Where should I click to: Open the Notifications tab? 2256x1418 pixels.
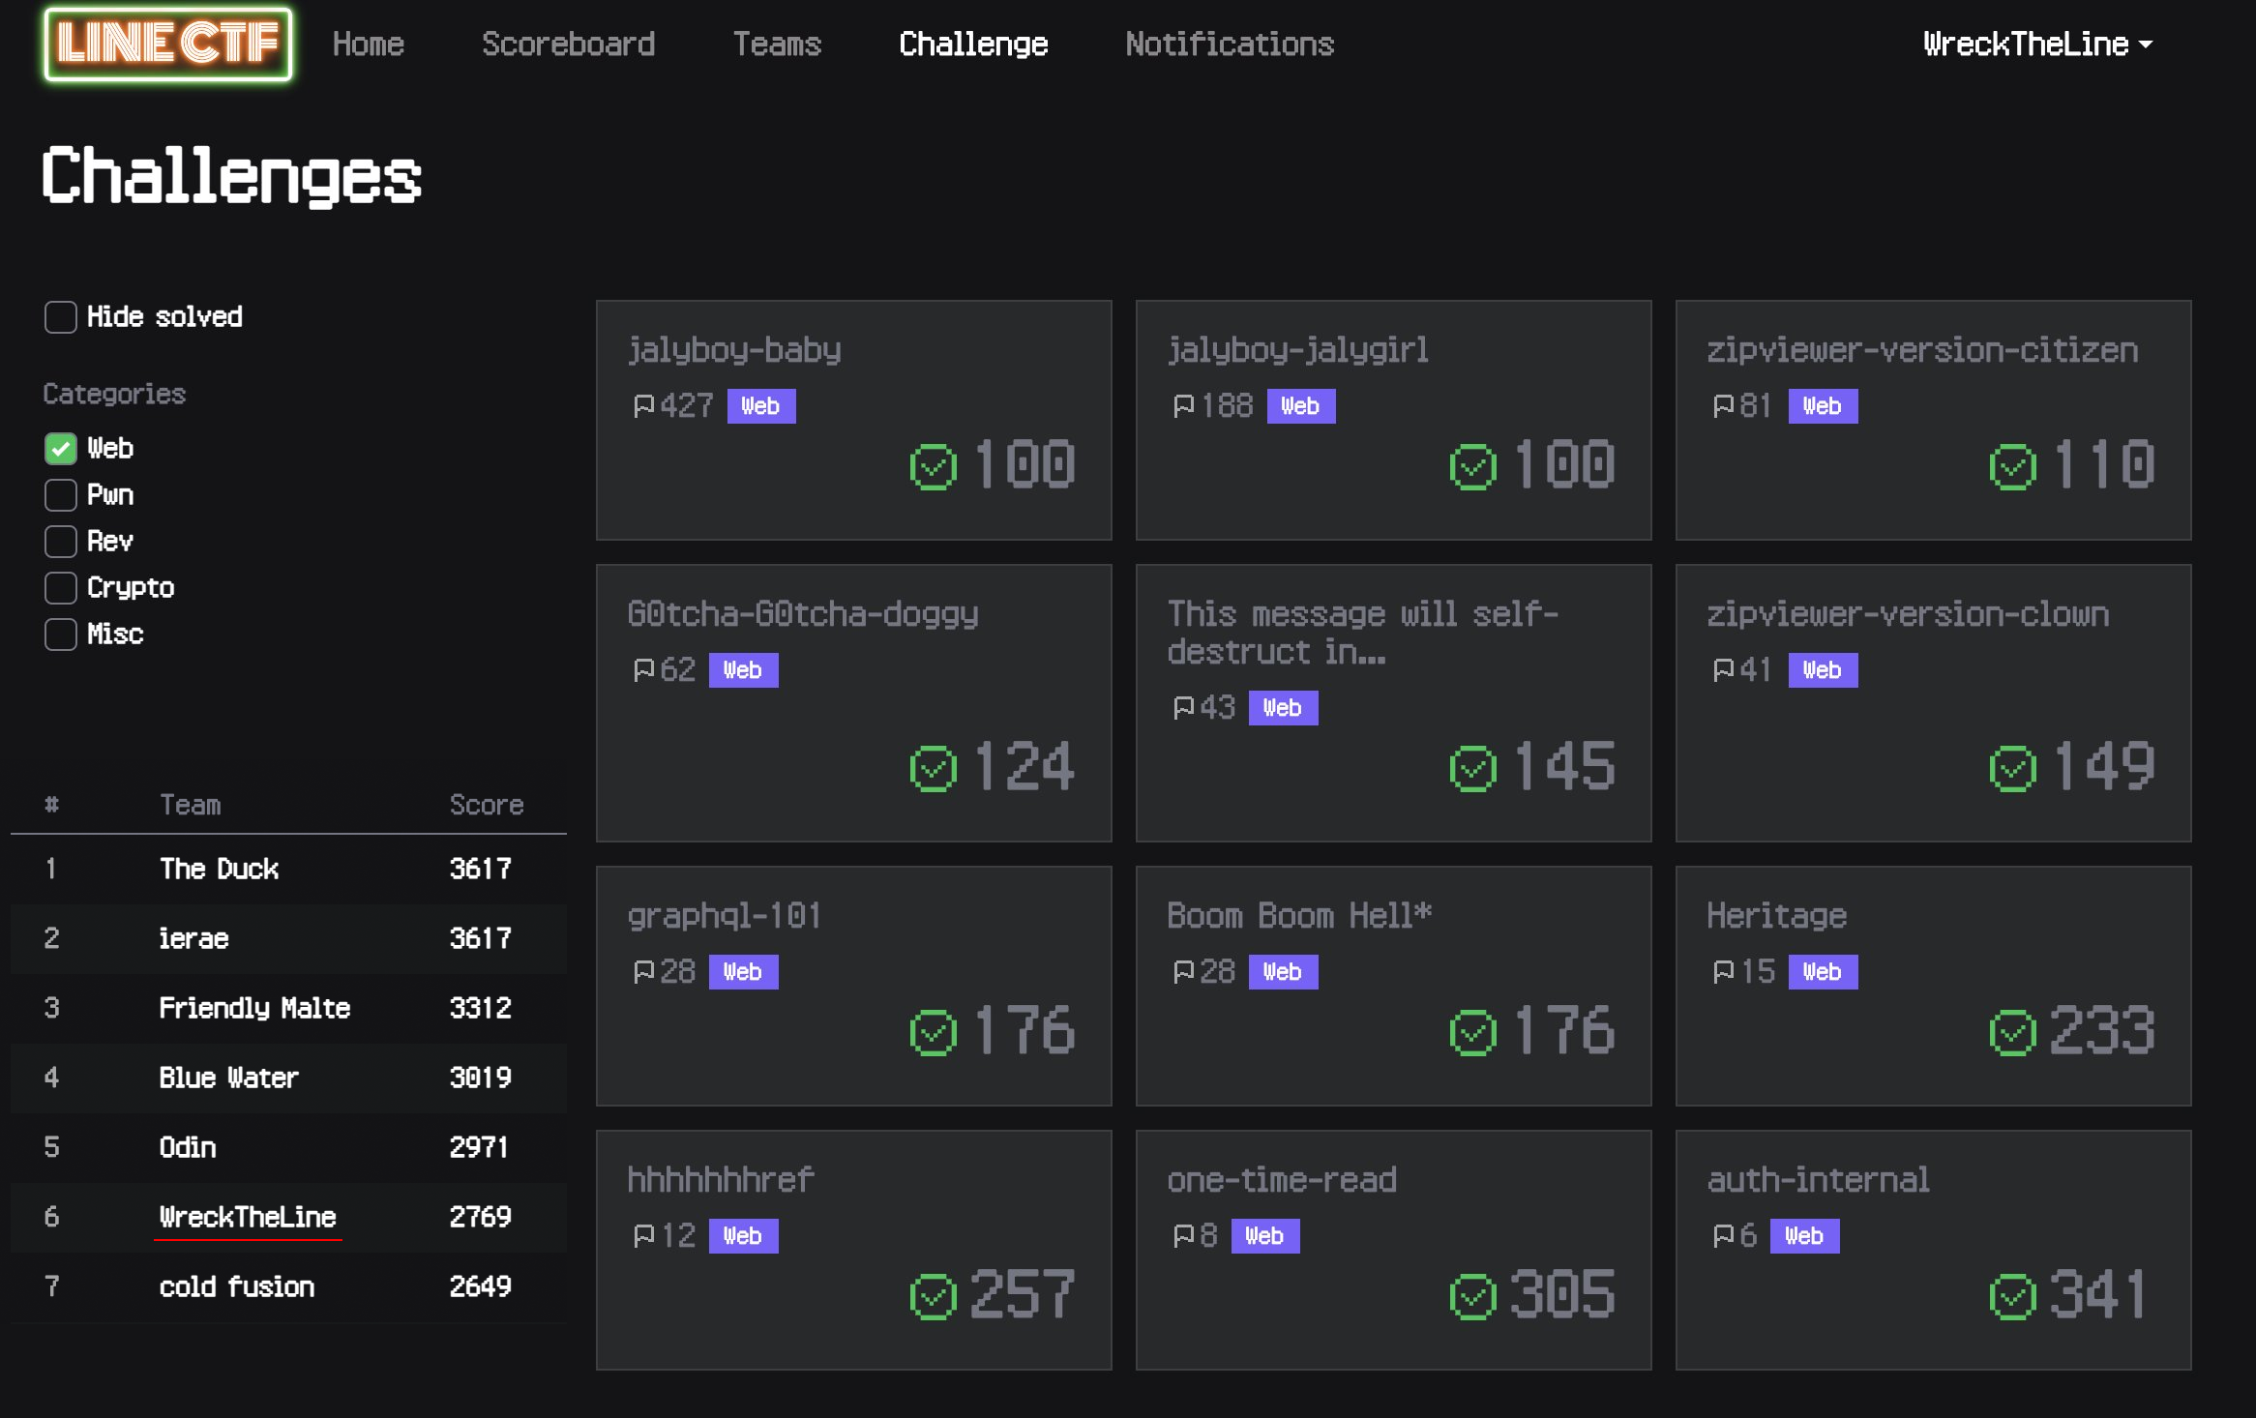1229,44
